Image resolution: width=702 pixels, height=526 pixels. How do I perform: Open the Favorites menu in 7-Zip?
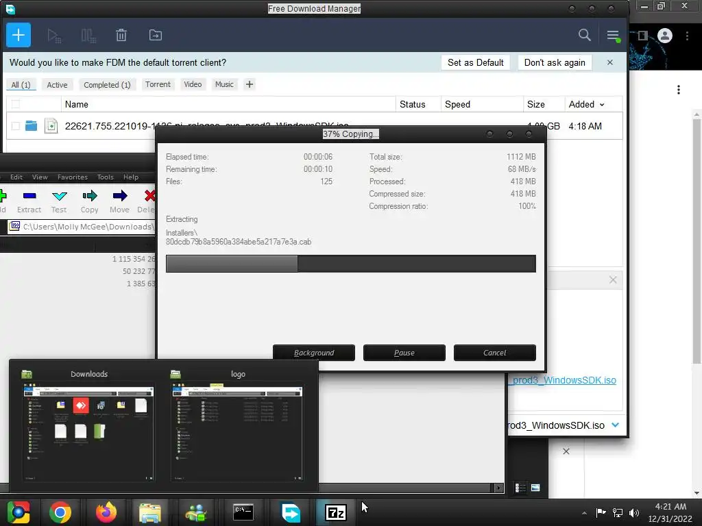click(x=73, y=177)
